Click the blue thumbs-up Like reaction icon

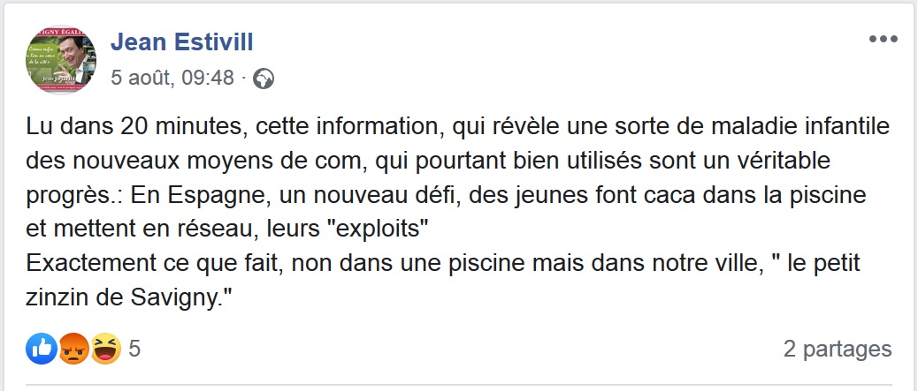(x=41, y=349)
